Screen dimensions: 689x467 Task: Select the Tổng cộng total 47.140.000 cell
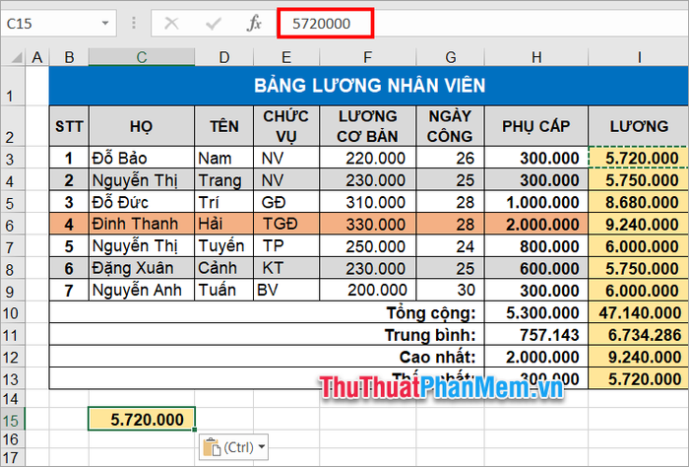[x=638, y=312]
